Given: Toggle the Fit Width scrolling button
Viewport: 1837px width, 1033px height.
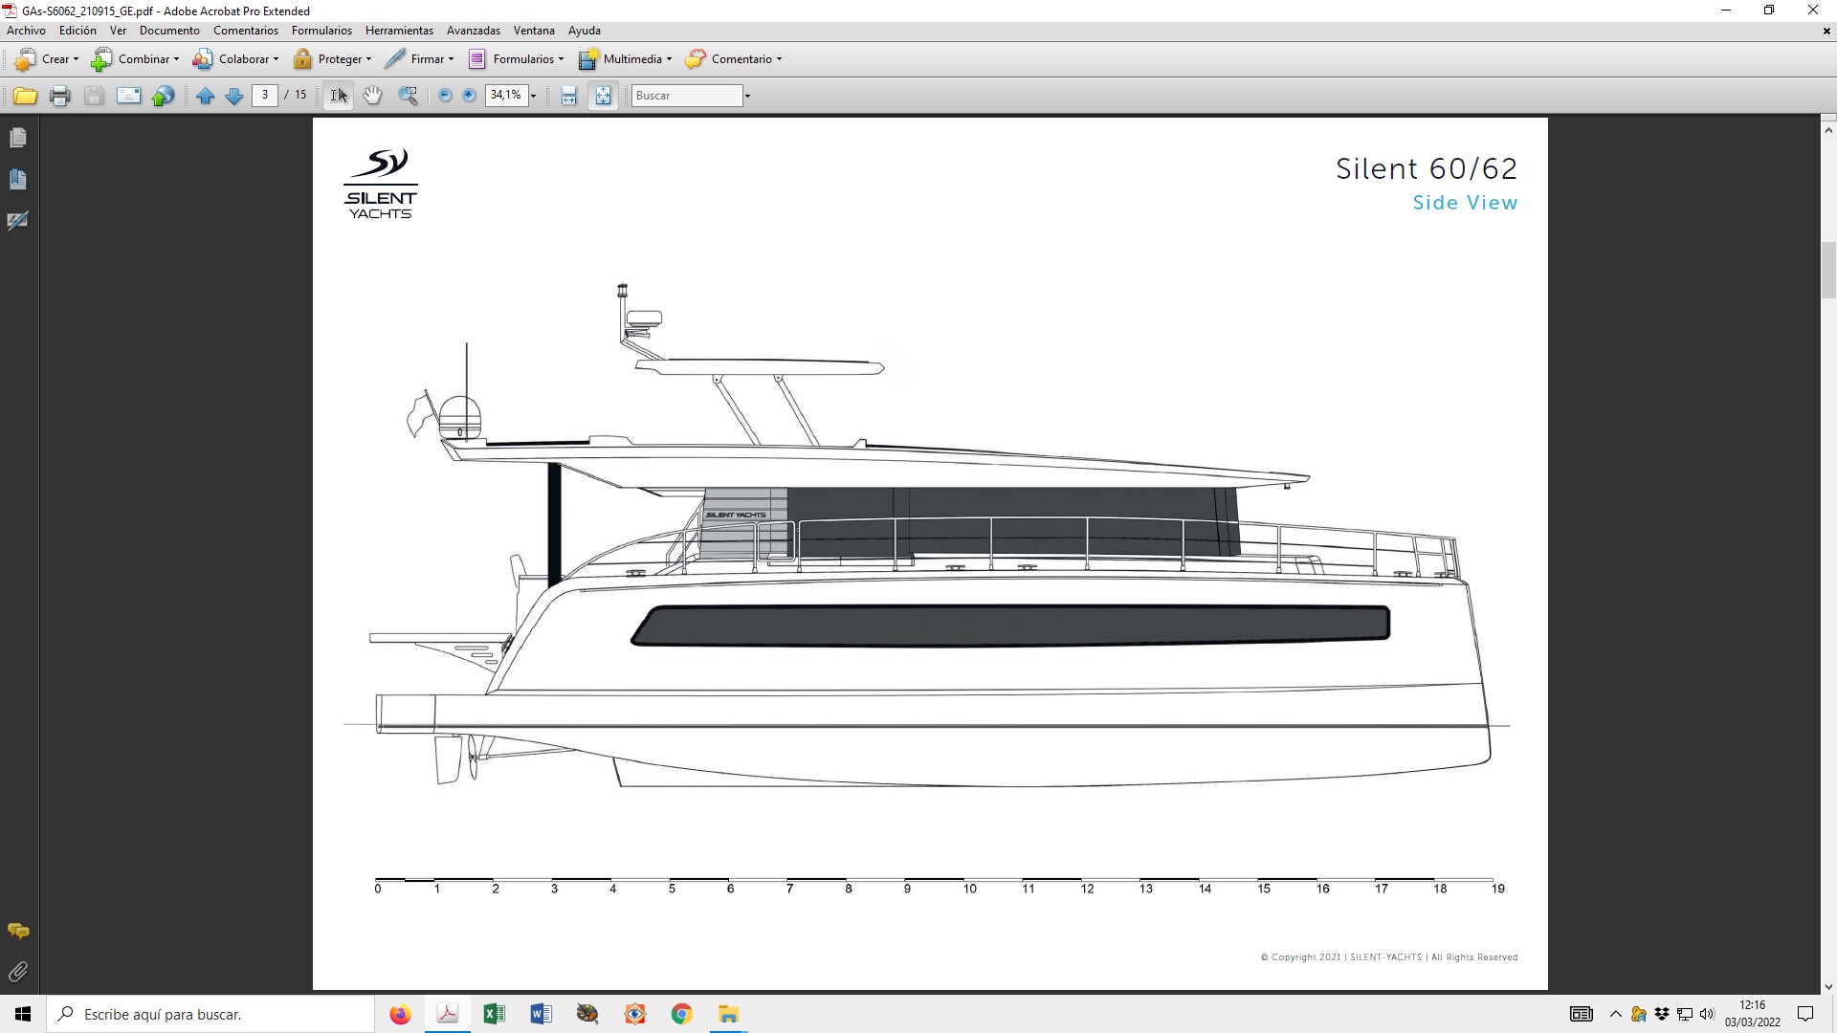Looking at the screenshot, I should pyautogui.click(x=569, y=96).
